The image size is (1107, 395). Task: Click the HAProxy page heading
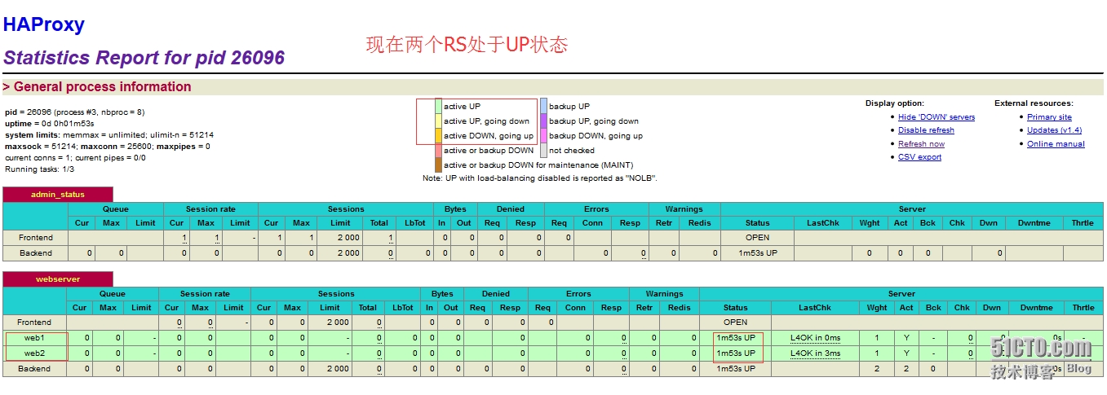44,24
